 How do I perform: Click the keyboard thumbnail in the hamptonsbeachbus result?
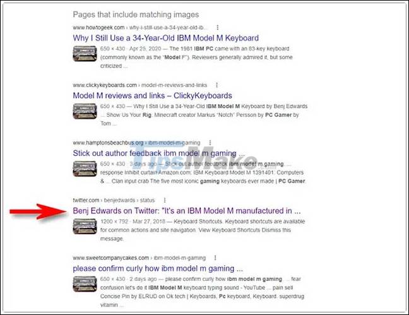(85, 169)
